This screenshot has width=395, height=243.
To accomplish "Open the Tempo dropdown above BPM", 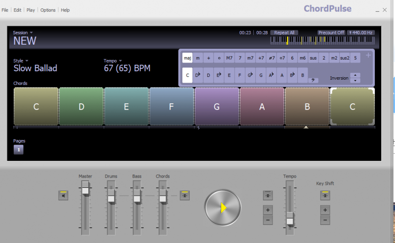I will click(x=113, y=61).
